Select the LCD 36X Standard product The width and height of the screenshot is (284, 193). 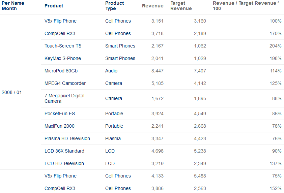(64, 151)
